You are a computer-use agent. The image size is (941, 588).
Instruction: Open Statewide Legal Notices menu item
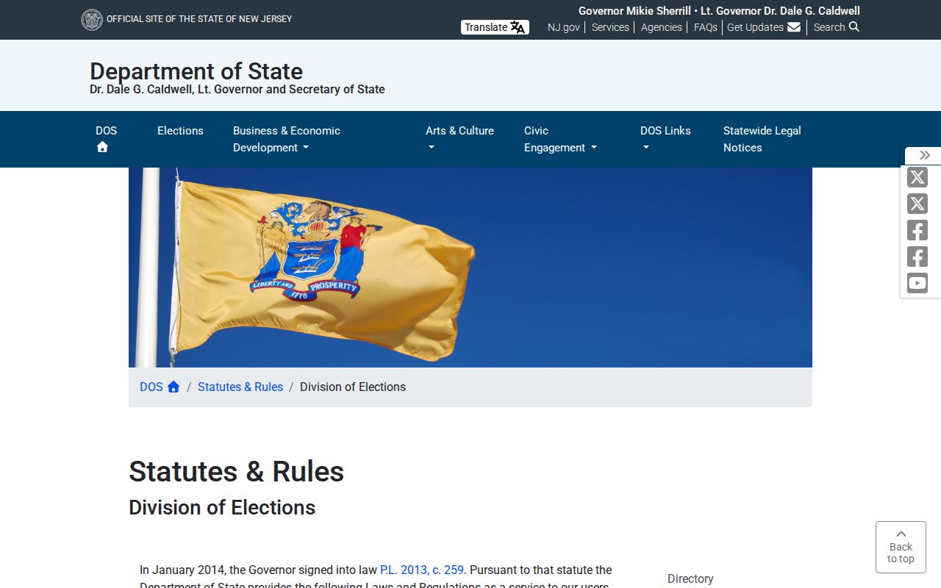(762, 139)
